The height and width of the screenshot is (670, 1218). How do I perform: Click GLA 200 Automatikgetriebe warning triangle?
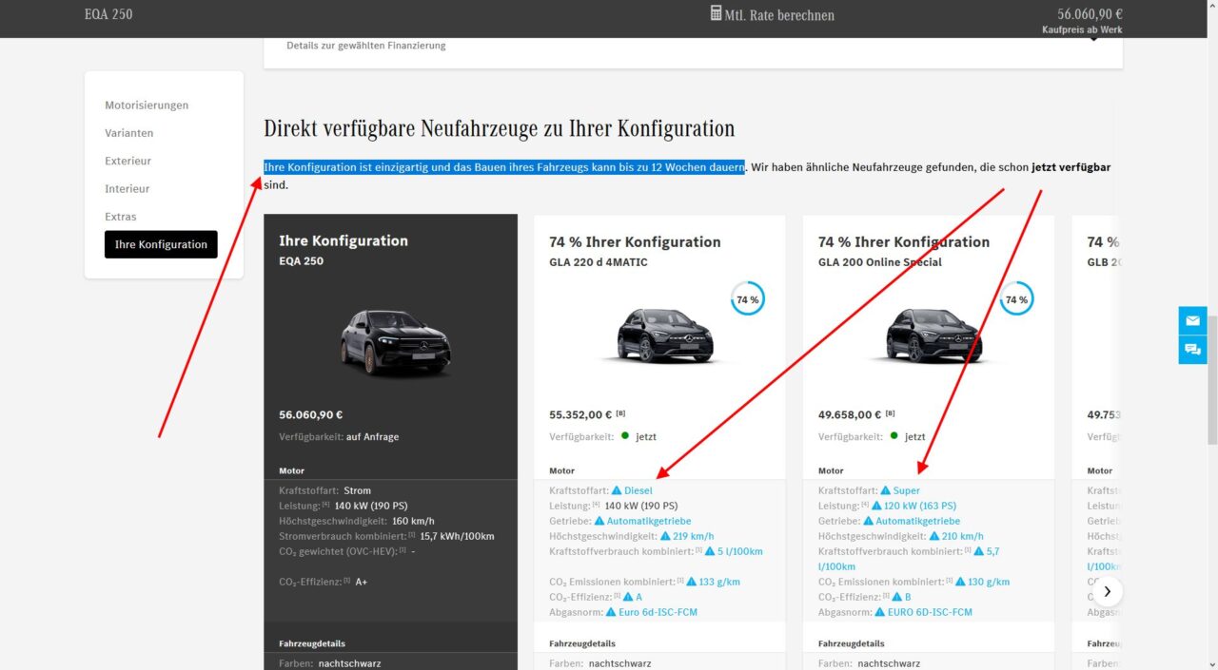869,521
